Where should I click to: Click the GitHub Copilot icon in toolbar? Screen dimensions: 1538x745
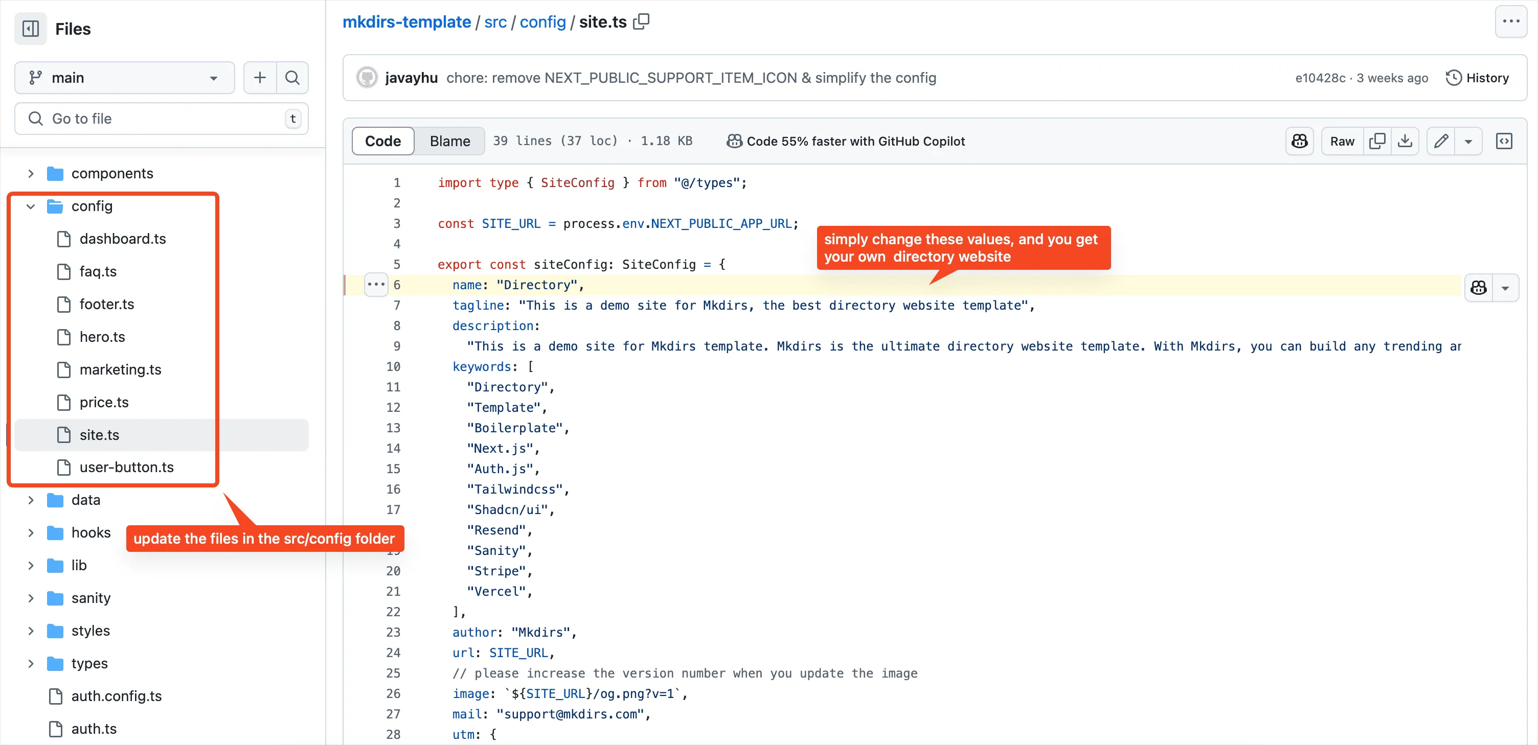pos(1300,141)
